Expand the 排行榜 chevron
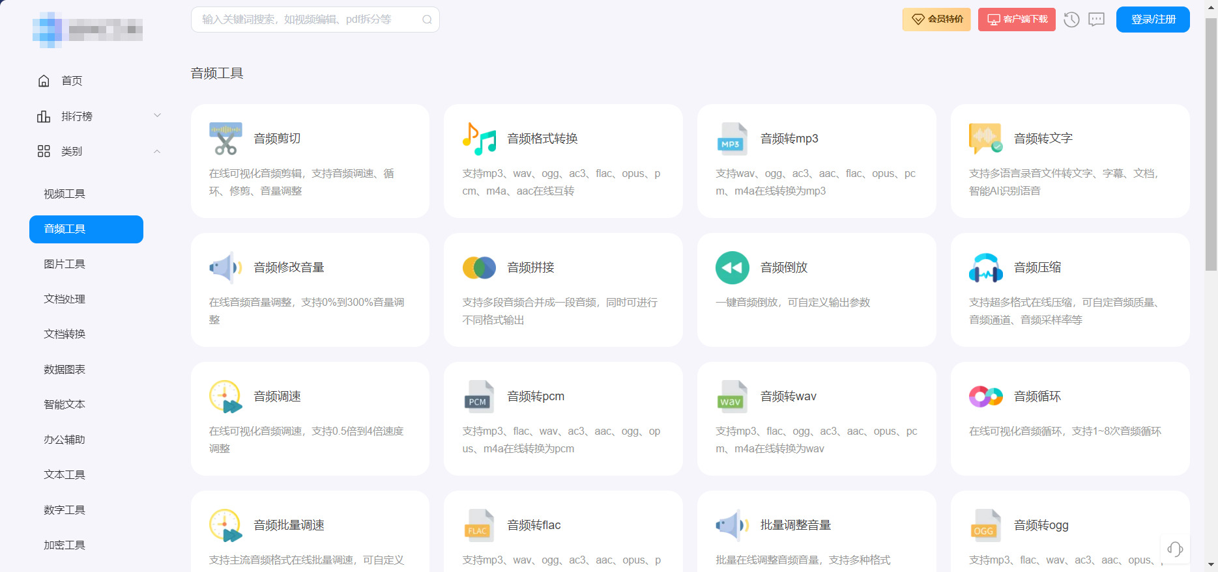Viewport: 1218px width, 572px height. (x=157, y=115)
